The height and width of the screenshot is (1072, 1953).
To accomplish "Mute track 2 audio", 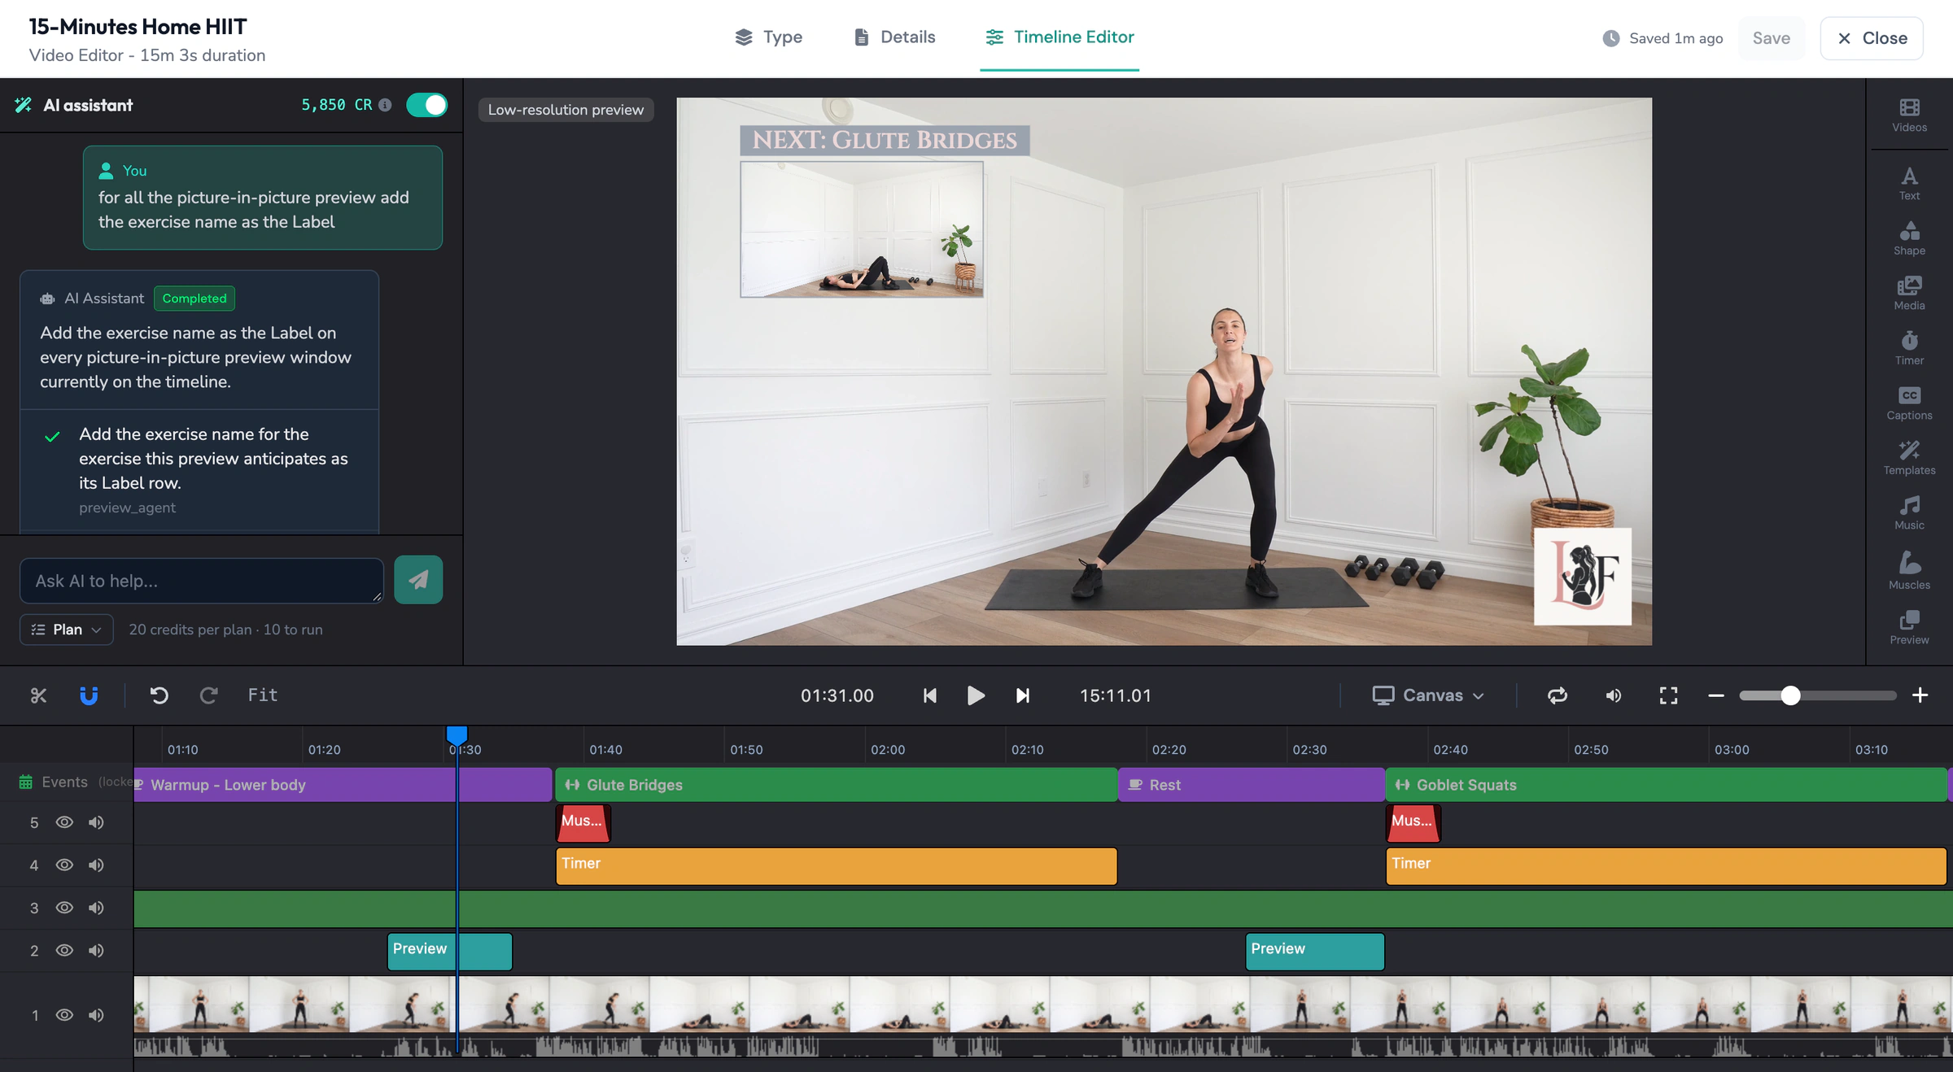I will pos(96,950).
